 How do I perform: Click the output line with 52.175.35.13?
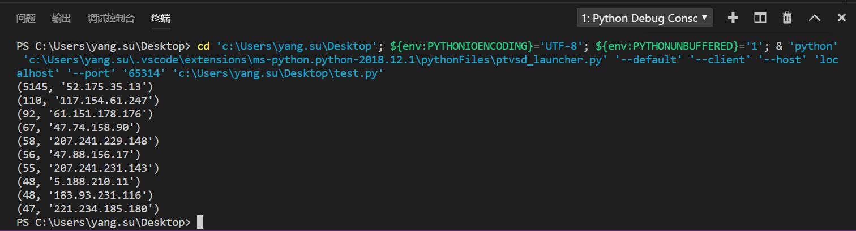pyautogui.click(x=85, y=87)
